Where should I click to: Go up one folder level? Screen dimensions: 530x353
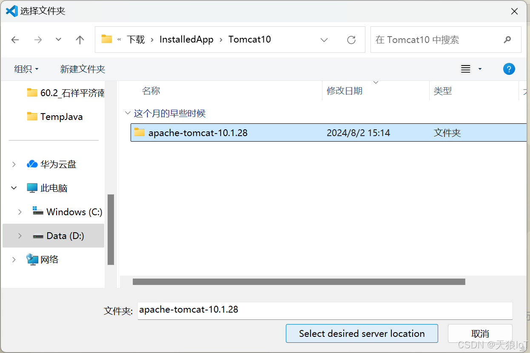pyautogui.click(x=80, y=40)
